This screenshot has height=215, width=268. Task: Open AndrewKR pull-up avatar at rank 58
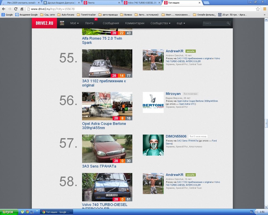(x=153, y=183)
